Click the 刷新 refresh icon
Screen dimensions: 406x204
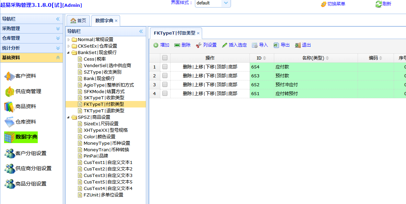click(379, 4)
